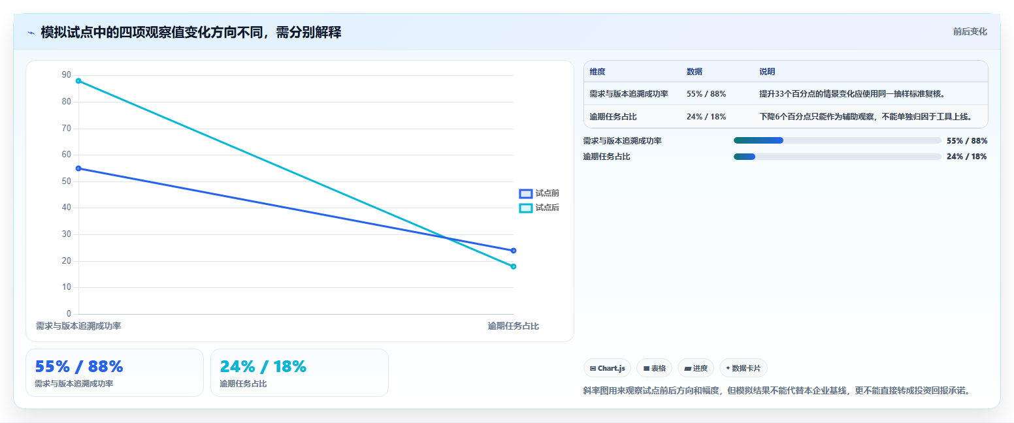Click progress label 需求与版本追溯成功率
This screenshot has width=1014, height=423.
(x=622, y=140)
